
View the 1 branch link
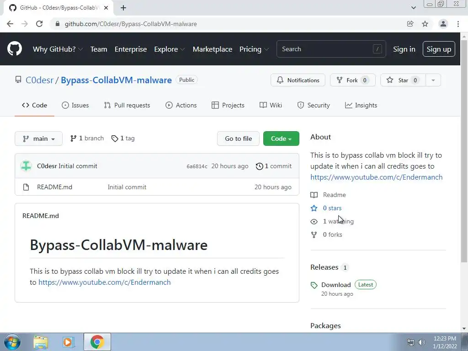pos(87,138)
